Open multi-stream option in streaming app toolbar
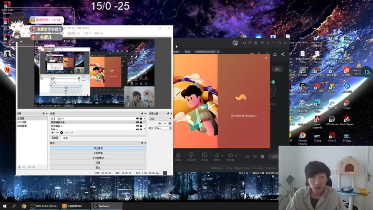The height and width of the screenshot is (210, 373). (x=204, y=156)
